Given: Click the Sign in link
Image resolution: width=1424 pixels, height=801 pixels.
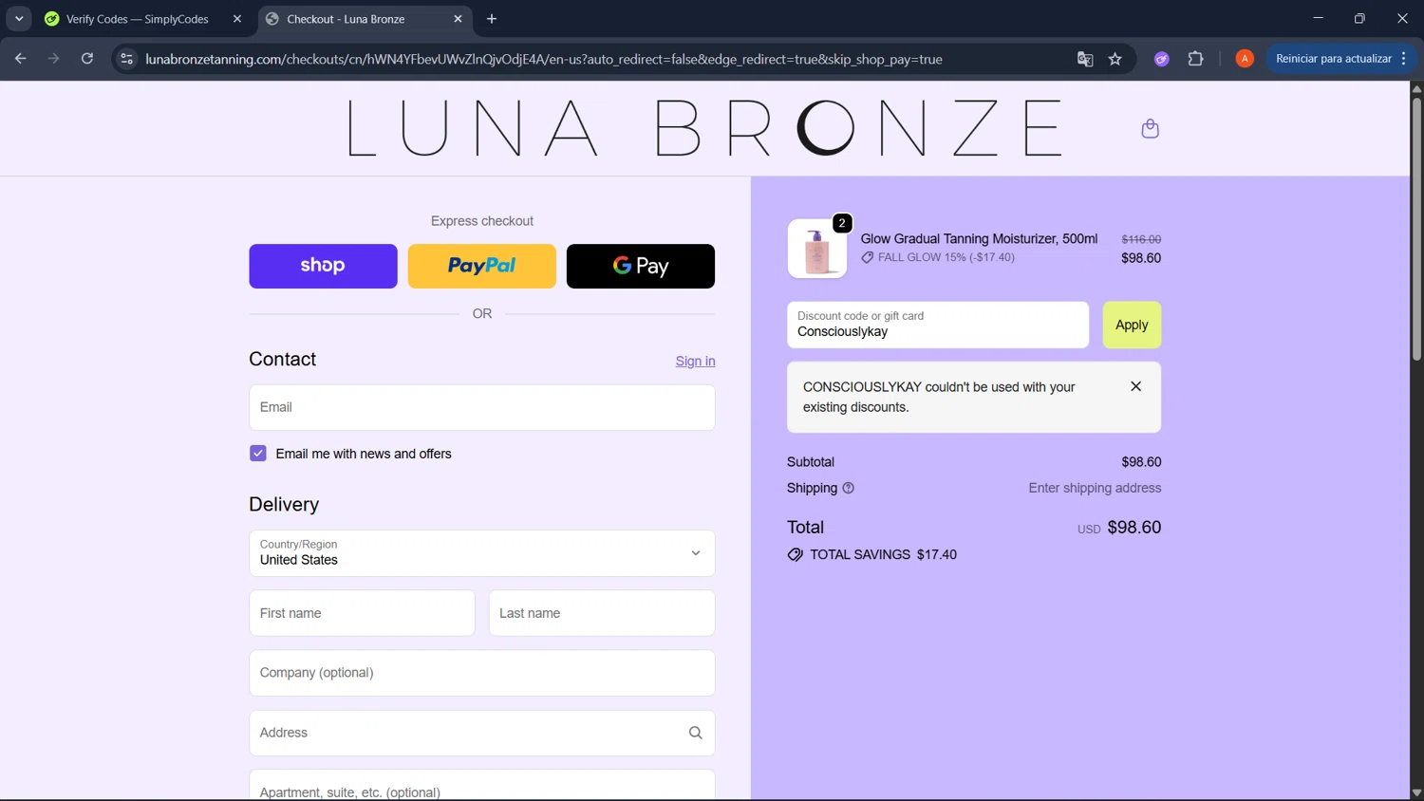Looking at the screenshot, I should [695, 361].
